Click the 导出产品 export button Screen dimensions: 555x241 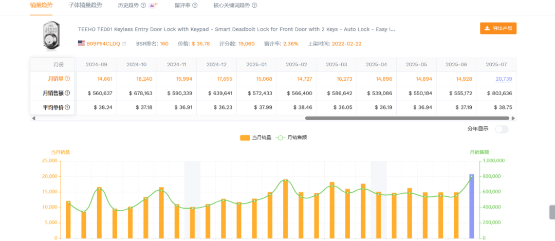(498, 28)
